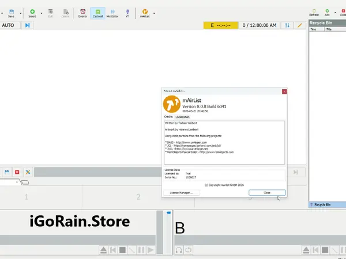Image resolution: width=346 pixels, height=259 pixels.
Task: Click the Delete toolbar icon
Action: [x=65, y=13]
